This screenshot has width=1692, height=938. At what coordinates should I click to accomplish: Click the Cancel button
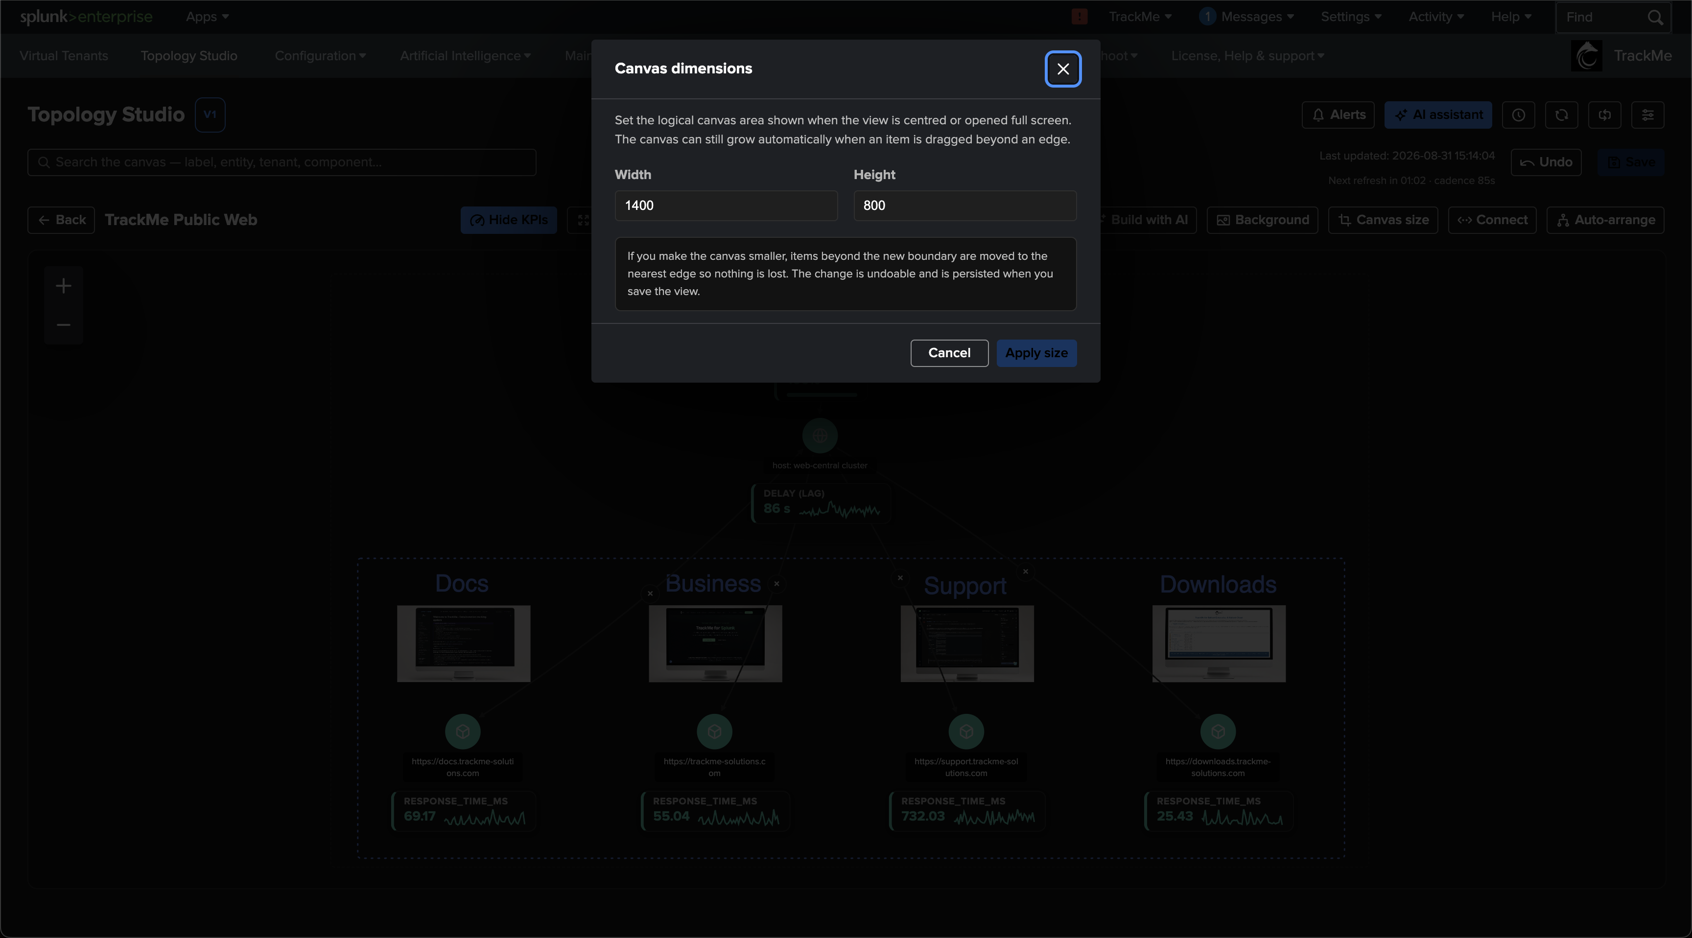click(x=949, y=353)
